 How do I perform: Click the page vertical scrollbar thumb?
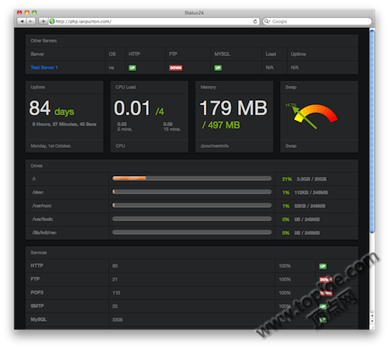click(x=372, y=132)
